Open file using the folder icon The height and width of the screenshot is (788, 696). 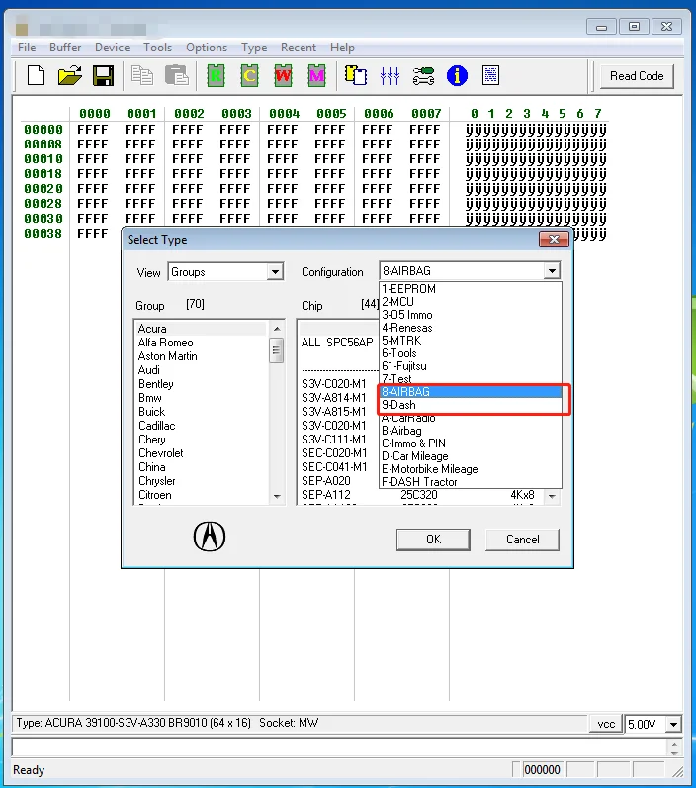pyautogui.click(x=70, y=76)
